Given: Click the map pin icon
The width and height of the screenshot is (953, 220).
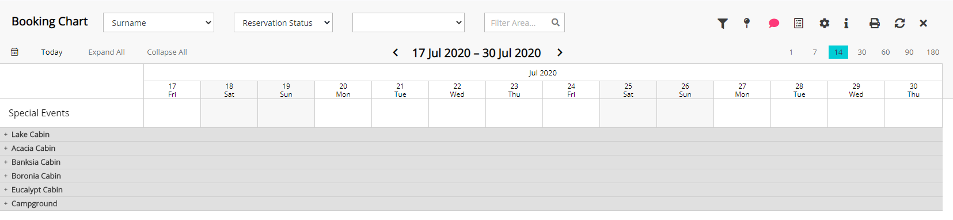Looking at the screenshot, I should (747, 23).
